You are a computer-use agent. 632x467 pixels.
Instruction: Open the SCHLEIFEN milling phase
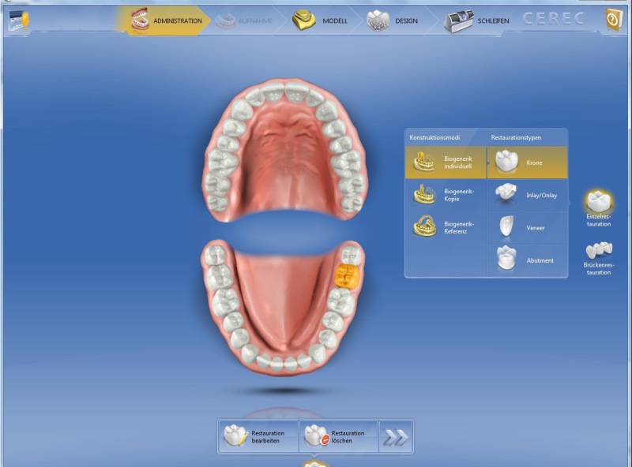pos(476,21)
